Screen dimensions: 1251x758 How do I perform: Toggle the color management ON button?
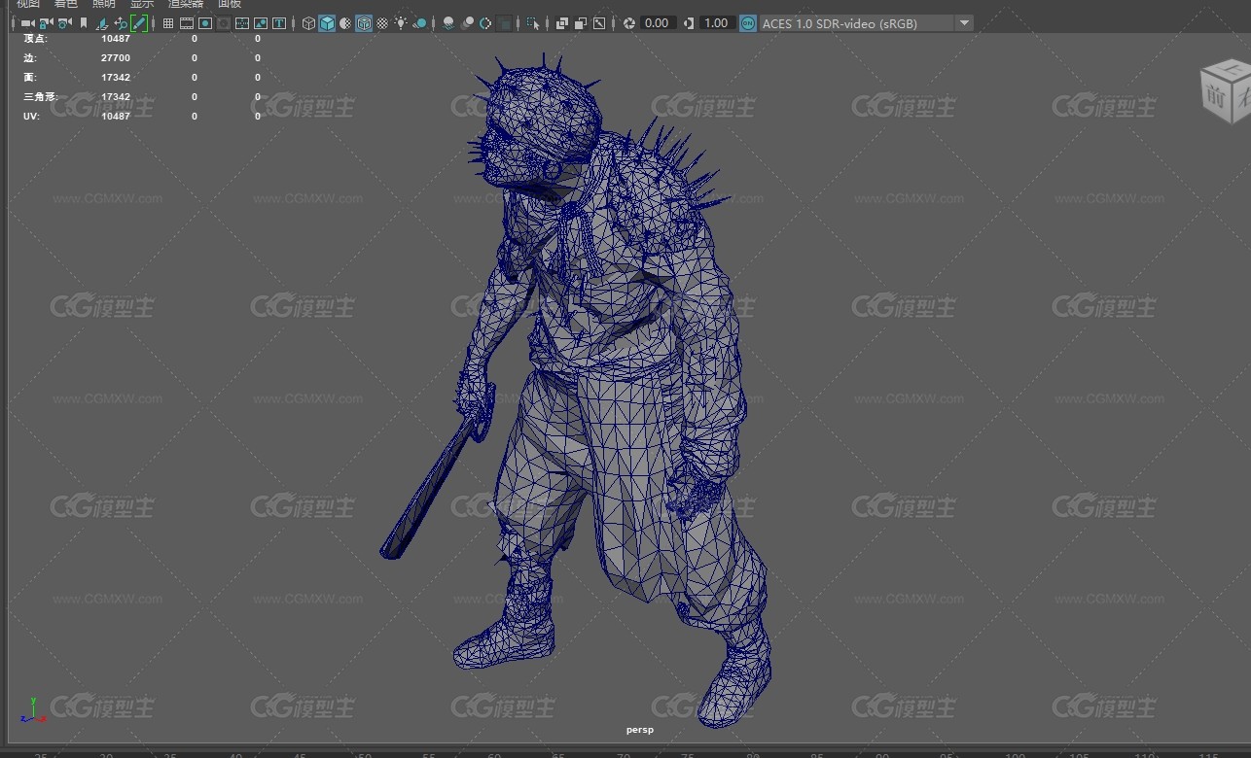click(748, 22)
